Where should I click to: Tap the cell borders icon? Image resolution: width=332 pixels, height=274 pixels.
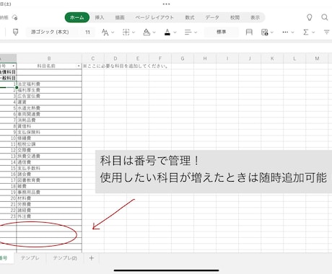(126, 32)
